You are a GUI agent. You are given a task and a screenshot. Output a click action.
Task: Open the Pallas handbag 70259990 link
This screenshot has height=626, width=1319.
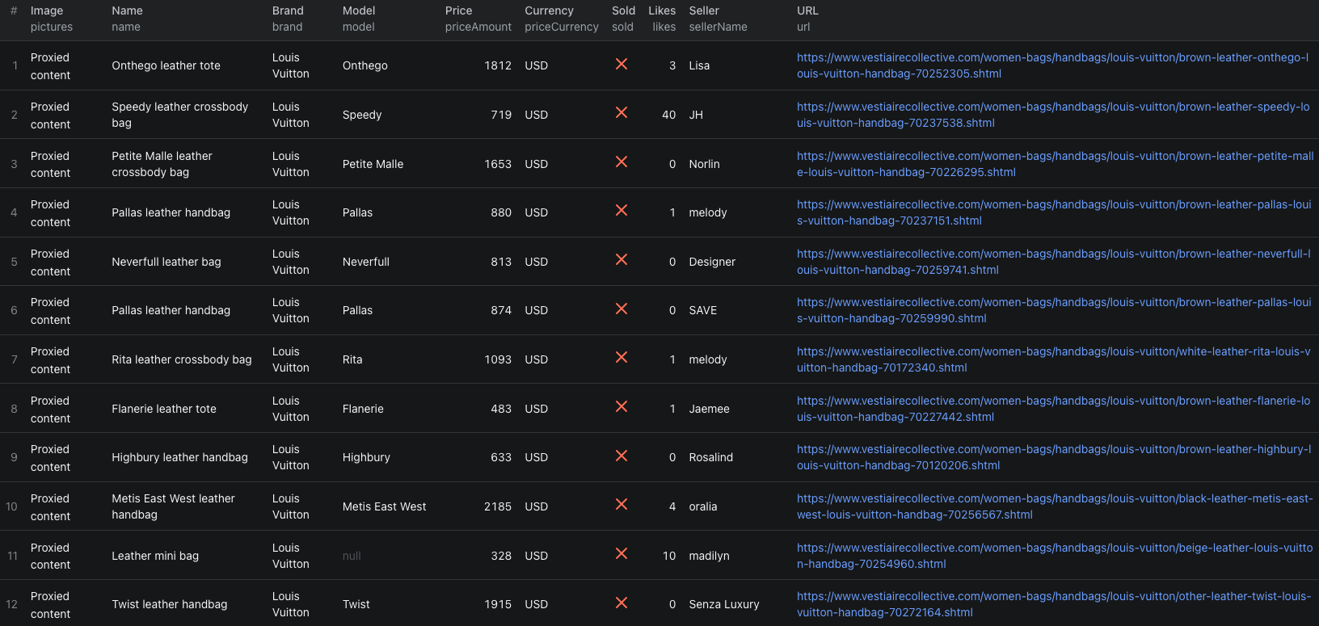click(1054, 310)
